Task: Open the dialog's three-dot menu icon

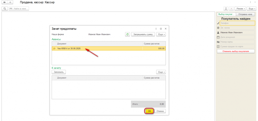Action: [x=156, y=29]
